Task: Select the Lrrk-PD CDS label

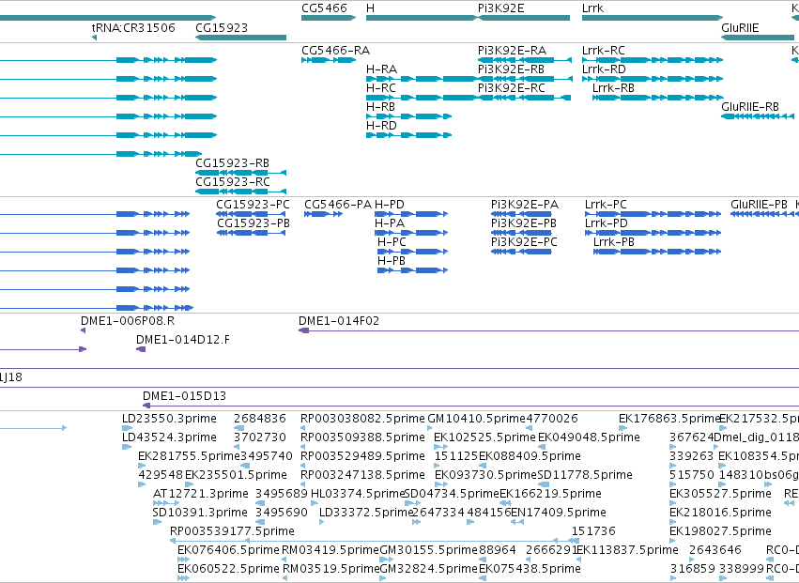Action: pos(607,223)
